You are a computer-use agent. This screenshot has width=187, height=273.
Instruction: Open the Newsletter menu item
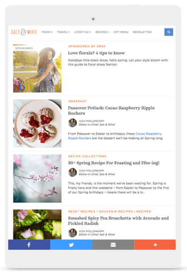tap(142, 32)
